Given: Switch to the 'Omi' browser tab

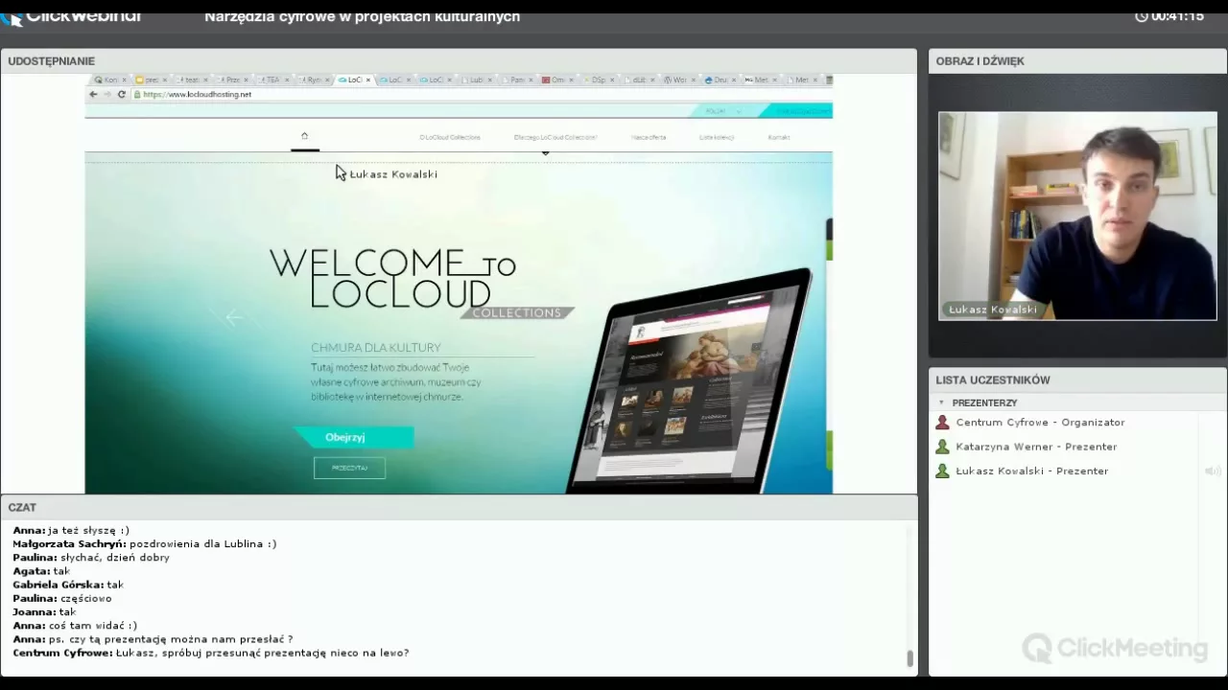Looking at the screenshot, I should 557,80.
